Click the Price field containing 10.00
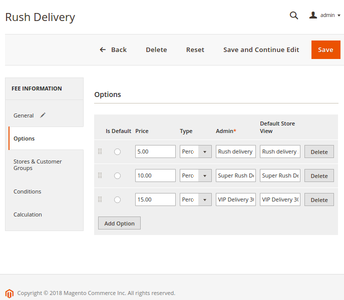344x300 pixels. (x=155, y=175)
